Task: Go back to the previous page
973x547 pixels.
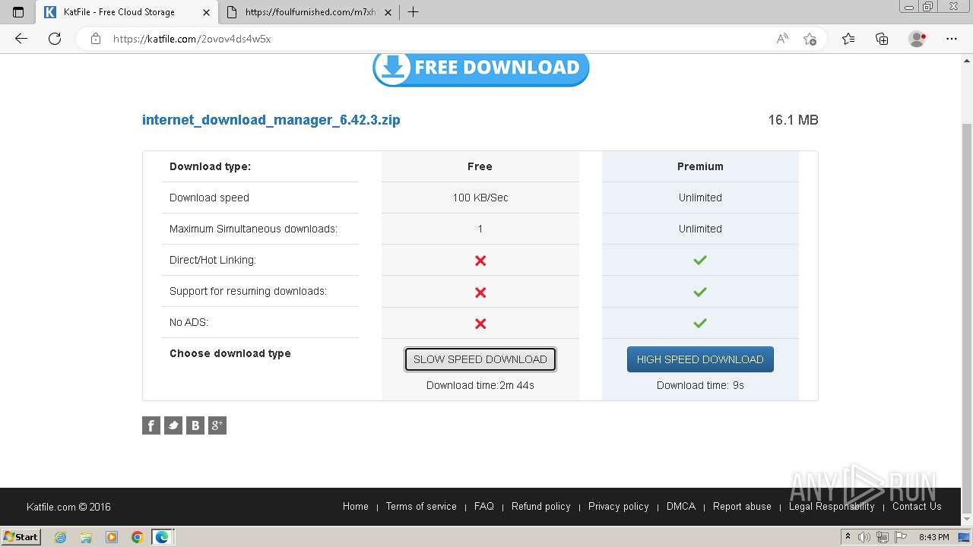Action: coord(21,39)
